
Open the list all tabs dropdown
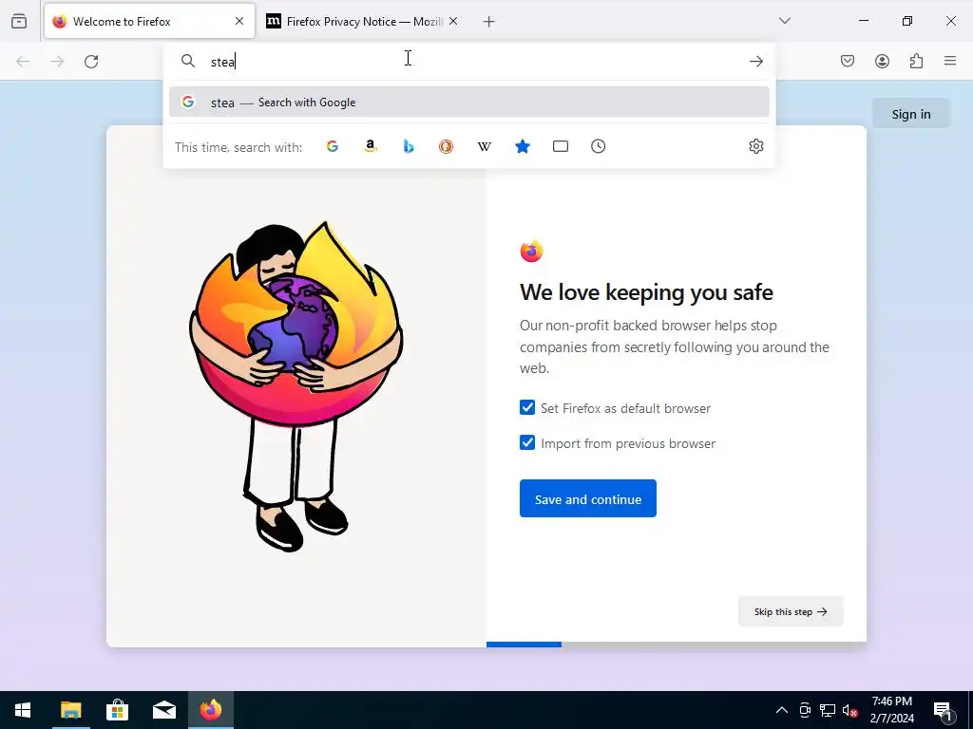[785, 21]
